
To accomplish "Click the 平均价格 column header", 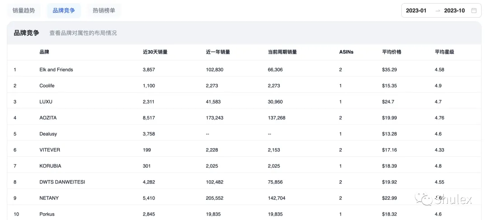I will point(391,52).
